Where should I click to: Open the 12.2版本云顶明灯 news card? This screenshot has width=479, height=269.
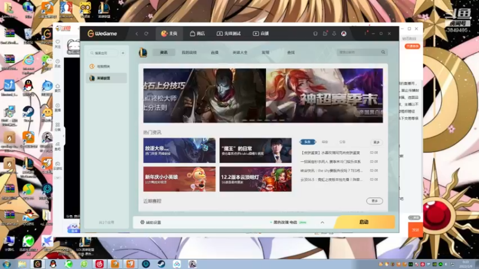point(256,179)
